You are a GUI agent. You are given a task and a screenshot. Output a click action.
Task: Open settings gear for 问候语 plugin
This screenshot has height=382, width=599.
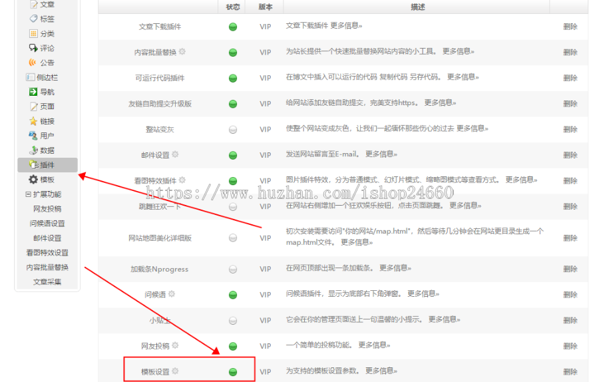point(172,293)
